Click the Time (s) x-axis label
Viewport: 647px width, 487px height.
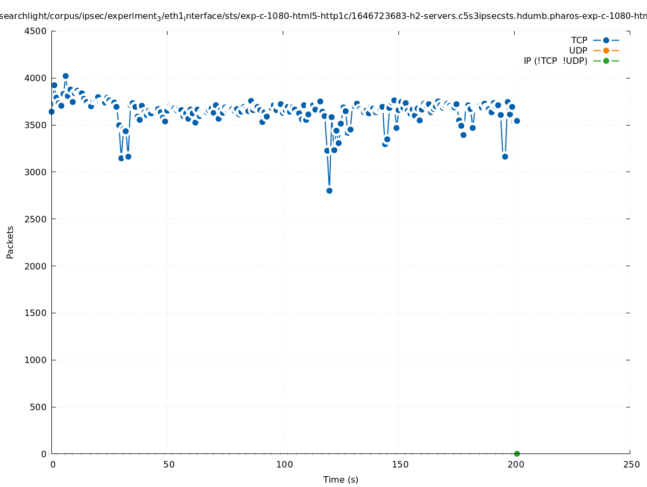pos(341,479)
